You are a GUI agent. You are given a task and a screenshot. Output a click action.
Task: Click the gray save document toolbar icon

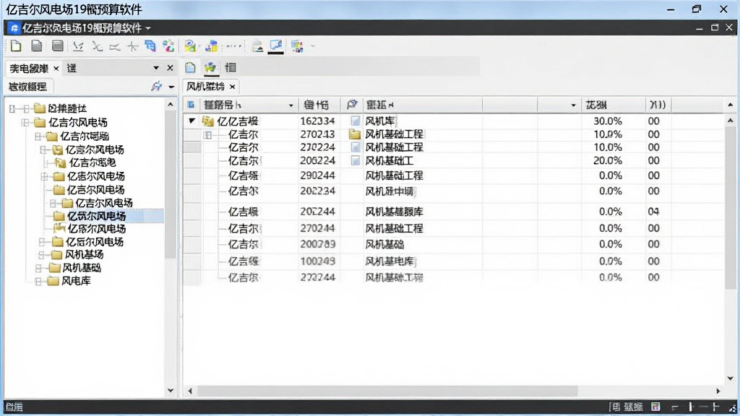tap(36, 45)
